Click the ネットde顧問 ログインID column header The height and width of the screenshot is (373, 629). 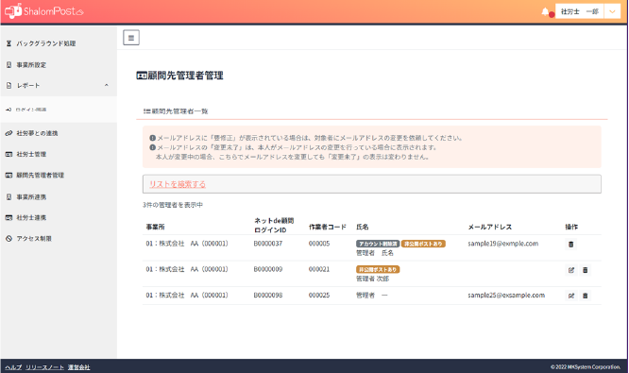[x=274, y=225]
